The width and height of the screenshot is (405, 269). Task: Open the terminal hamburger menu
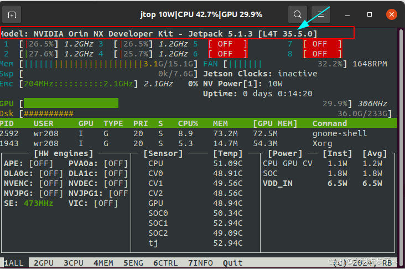click(x=321, y=14)
